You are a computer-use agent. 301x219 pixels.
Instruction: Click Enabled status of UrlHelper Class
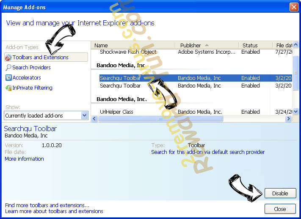coord(251,112)
